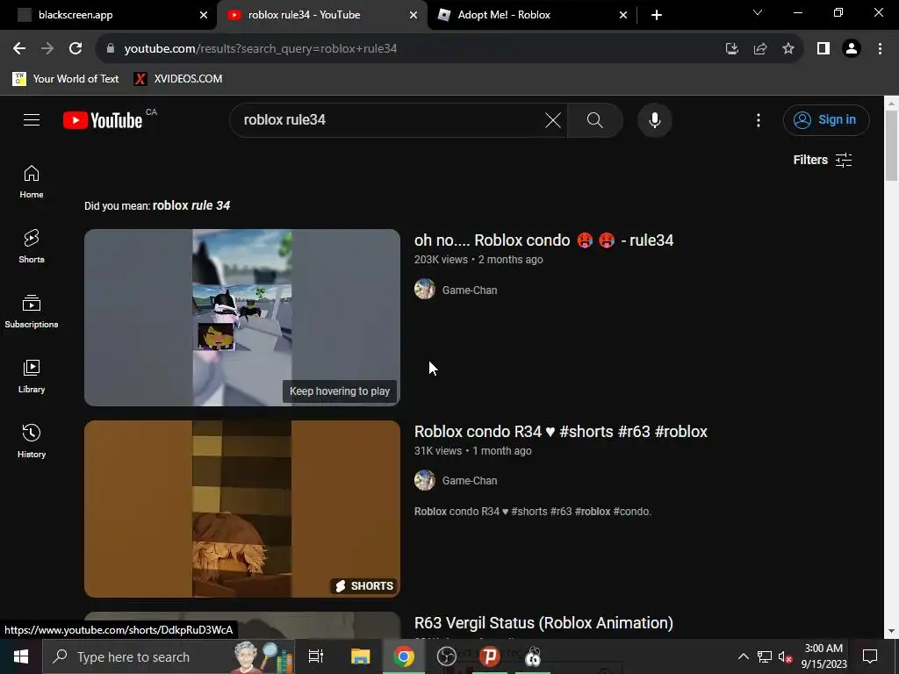899x674 pixels.
Task: Go back with the browser arrow
Action: (x=19, y=49)
